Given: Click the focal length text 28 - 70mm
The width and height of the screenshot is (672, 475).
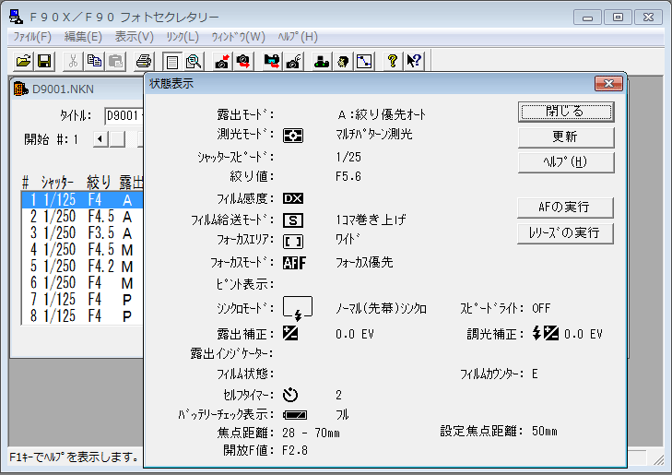Looking at the screenshot, I should pyautogui.click(x=312, y=433).
